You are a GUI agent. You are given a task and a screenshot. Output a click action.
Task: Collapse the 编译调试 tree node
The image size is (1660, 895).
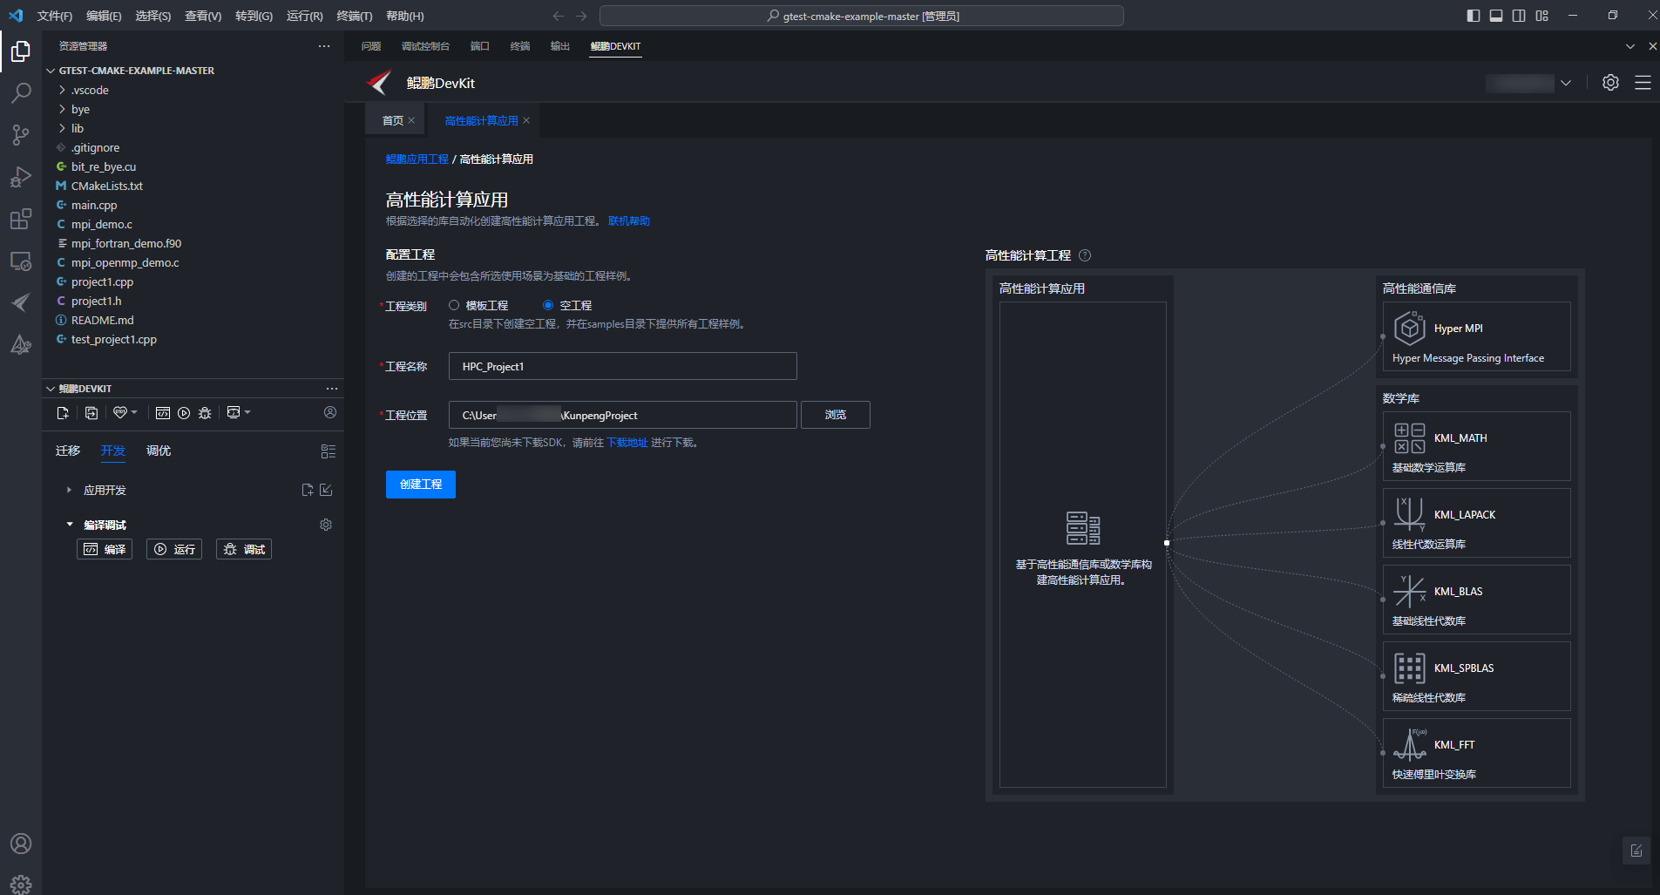pos(70,525)
